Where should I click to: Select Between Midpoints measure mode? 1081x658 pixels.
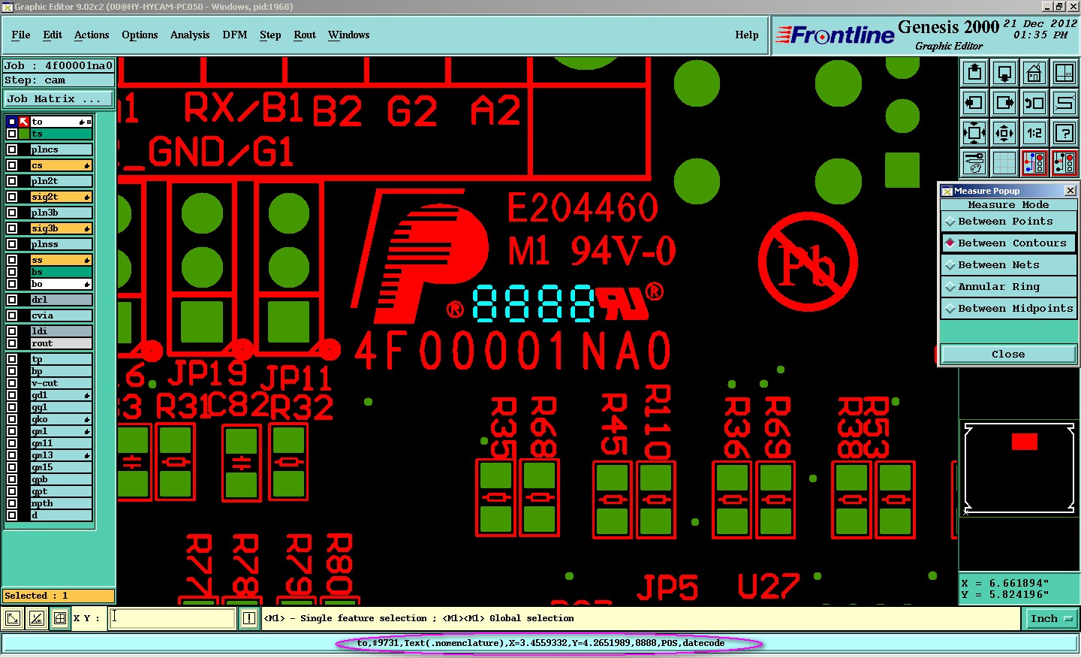[x=1008, y=309]
